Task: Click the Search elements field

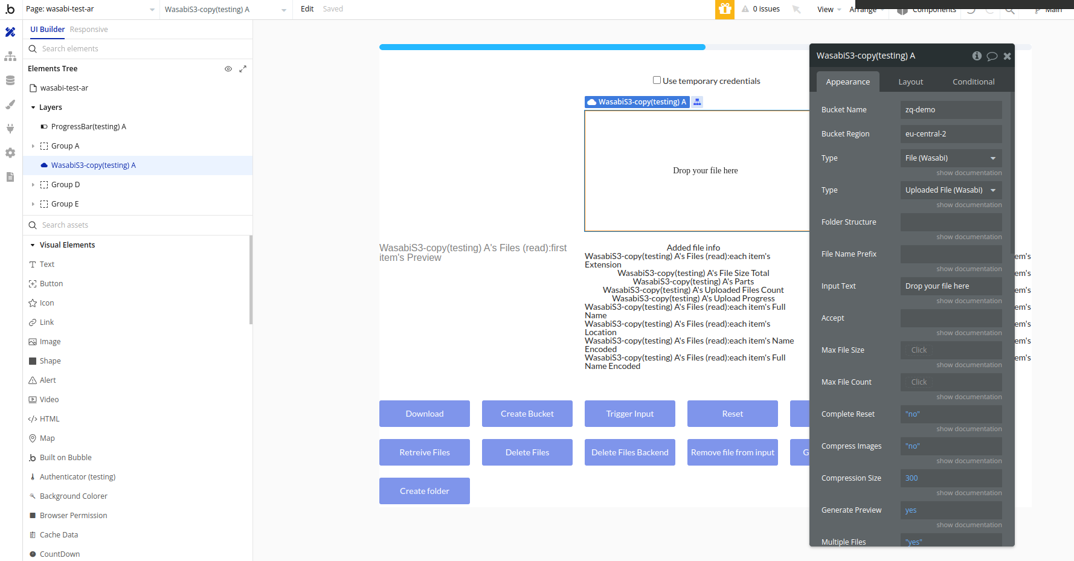Action: tap(138, 49)
